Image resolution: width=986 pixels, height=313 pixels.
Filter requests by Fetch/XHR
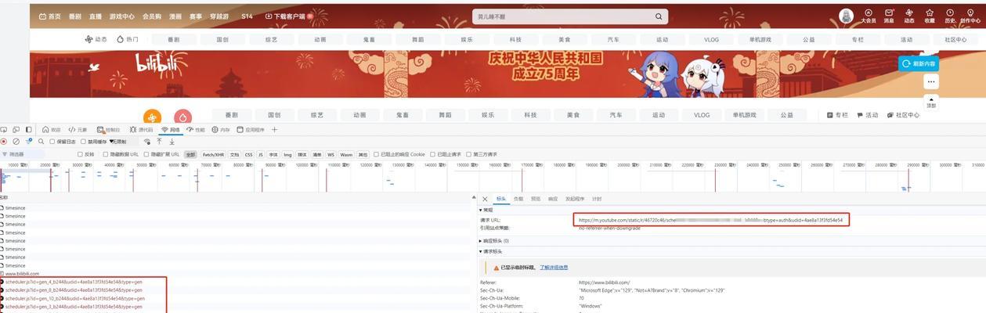tap(213, 154)
